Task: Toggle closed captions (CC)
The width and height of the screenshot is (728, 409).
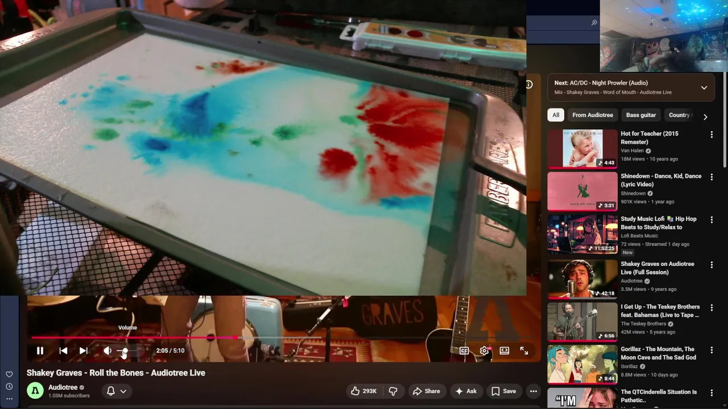Action: pyautogui.click(x=464, y=350)
